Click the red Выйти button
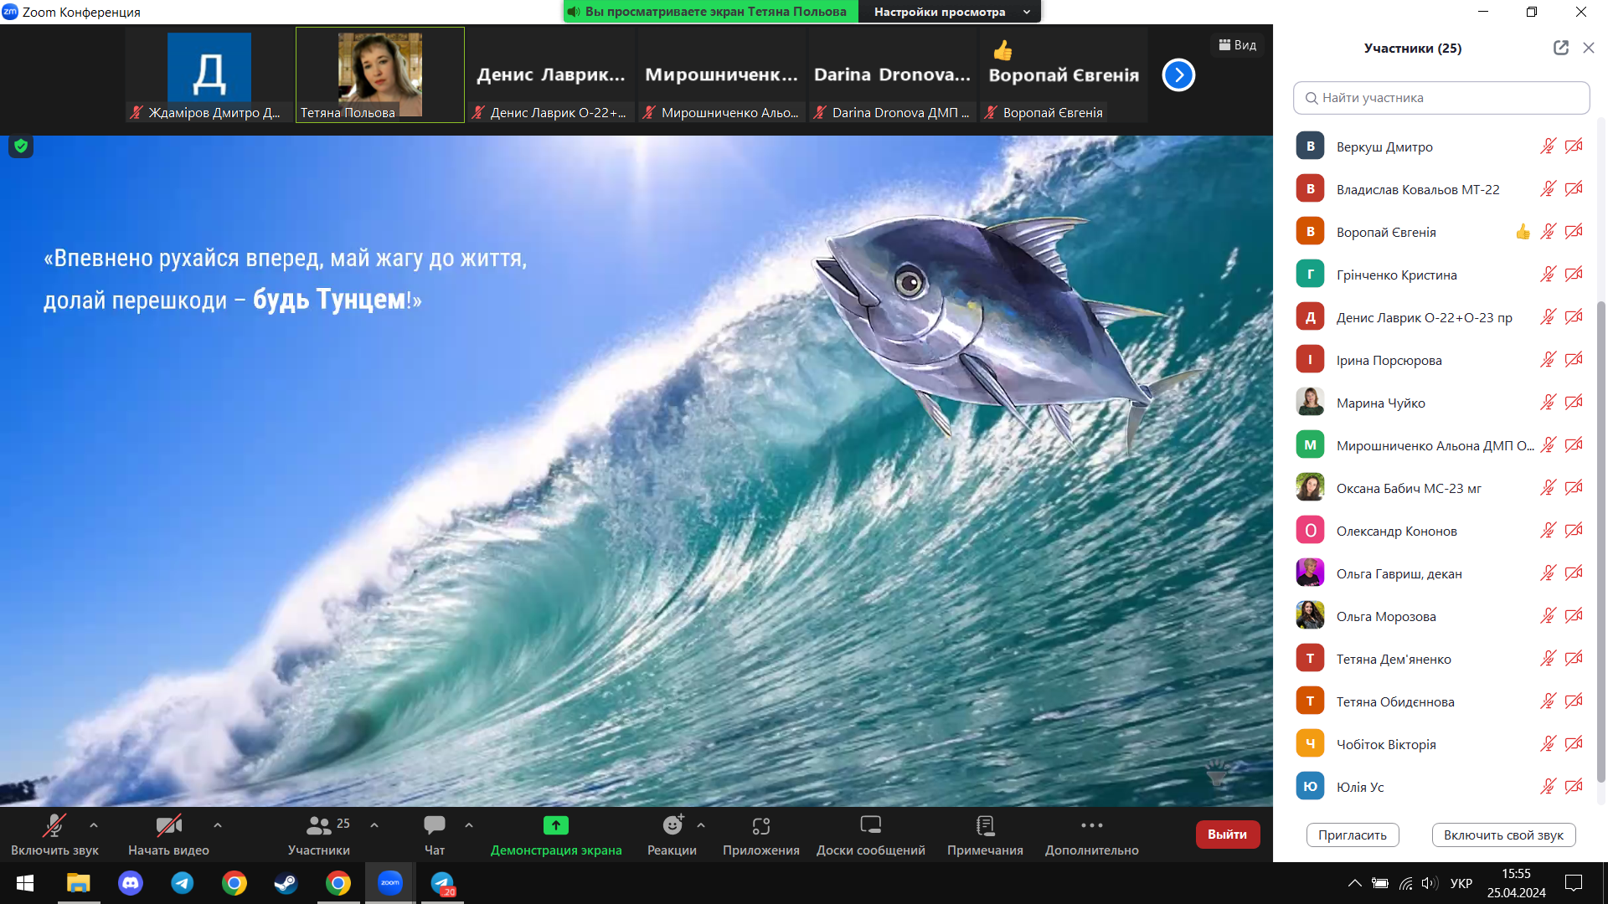This screenshot has width=1608, height=904. tap(1227, 835)
